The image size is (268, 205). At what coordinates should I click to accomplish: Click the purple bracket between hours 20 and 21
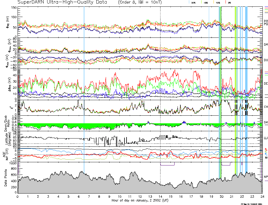click(226, 164)
